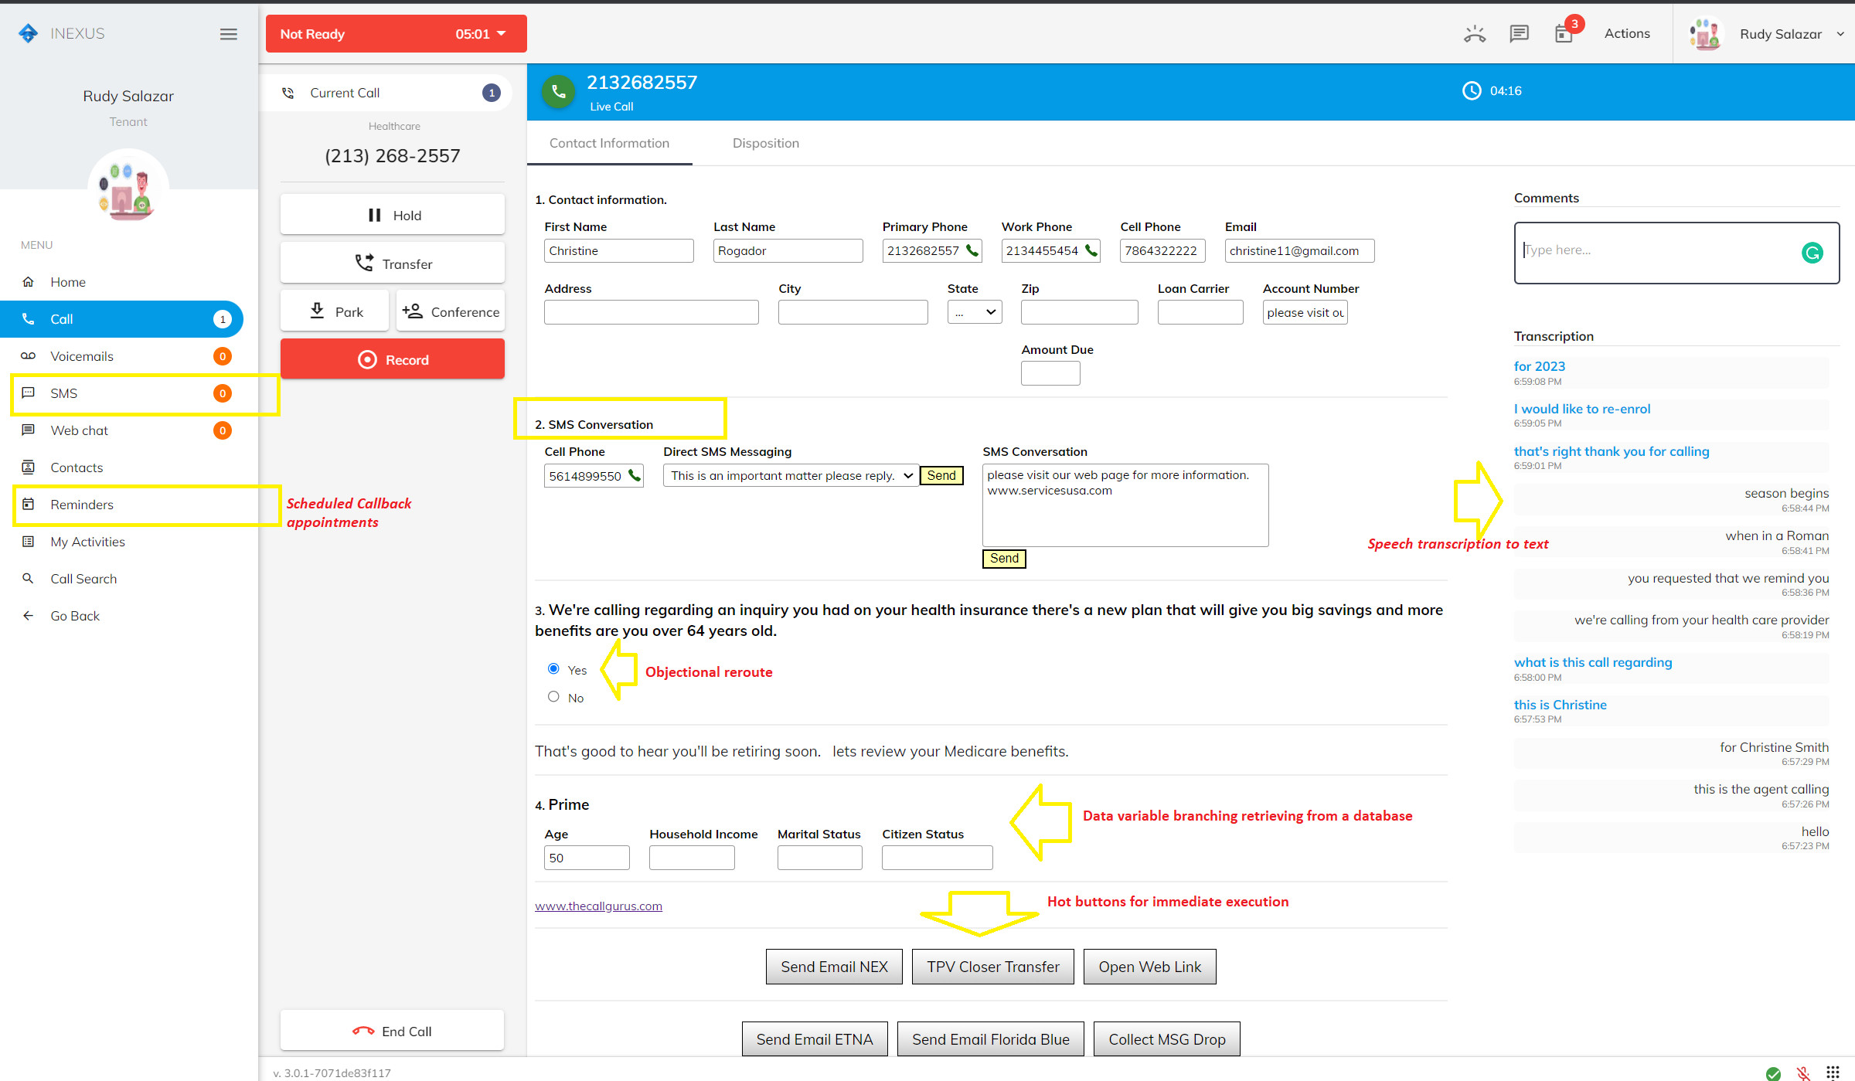Click the TPV Closer Transfer button
The height and width of the screenshot is (1081, 1855).
pyautogui.click(x=992, y=966)
